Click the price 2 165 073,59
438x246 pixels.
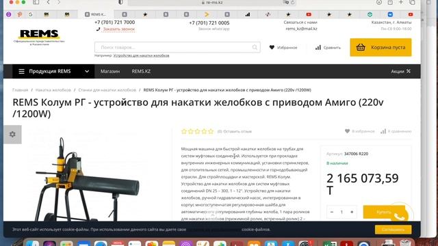362,178
